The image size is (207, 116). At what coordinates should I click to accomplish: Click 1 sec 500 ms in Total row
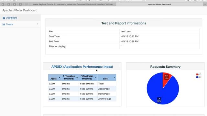(87, 84)
